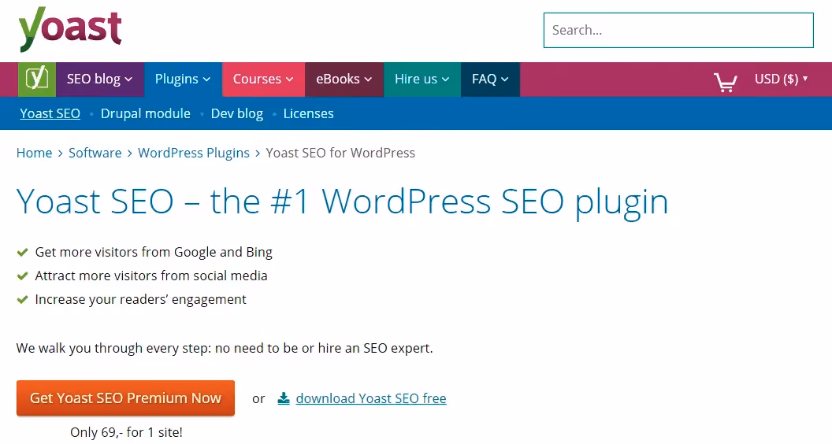Click 'Attract more visitors from social media' text
The height and width of the screenshot is (444, 832).
pyautogui.click(x=151, y=276)
